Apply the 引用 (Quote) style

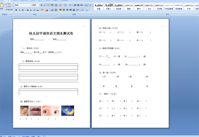click(189, 7)
